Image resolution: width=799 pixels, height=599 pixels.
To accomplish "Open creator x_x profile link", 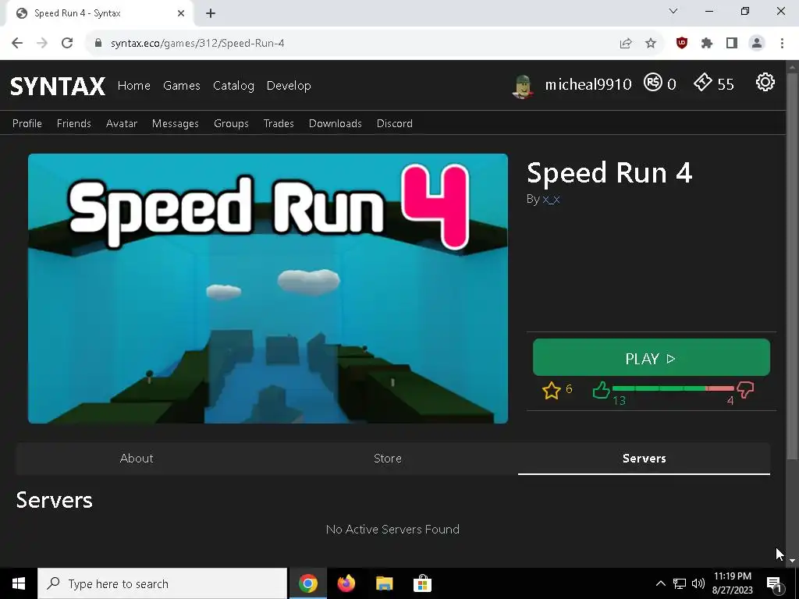I will tap(552, 199).
